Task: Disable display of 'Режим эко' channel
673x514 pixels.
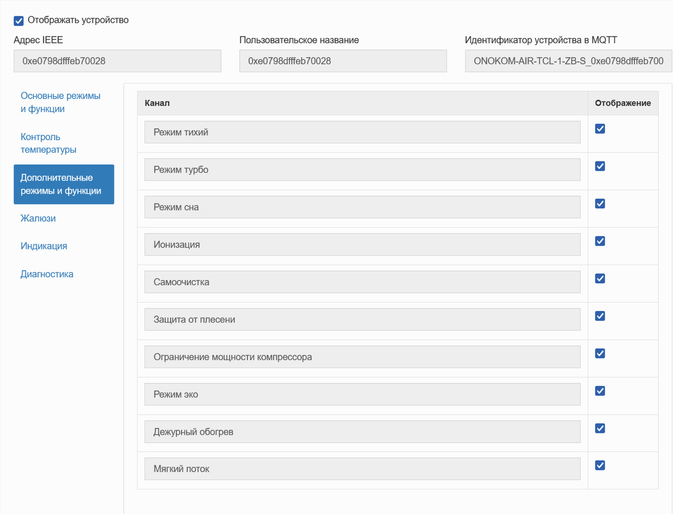Action: 600,391
